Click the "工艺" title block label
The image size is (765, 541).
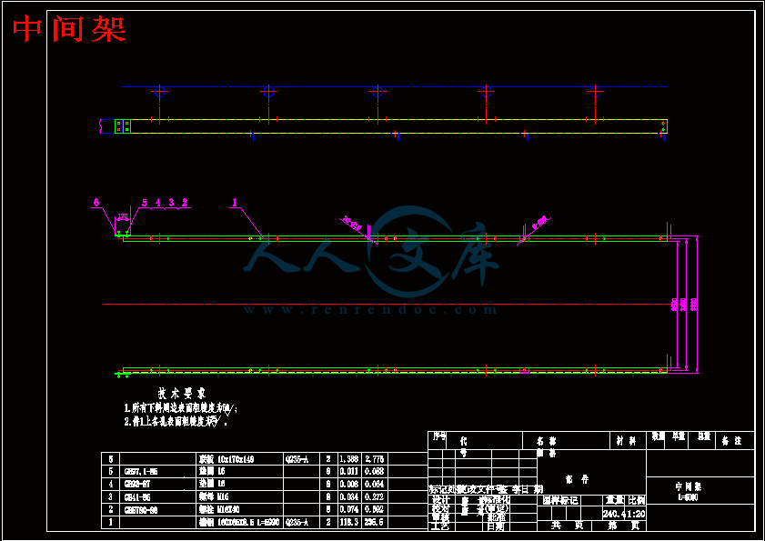tap(440, 526)
